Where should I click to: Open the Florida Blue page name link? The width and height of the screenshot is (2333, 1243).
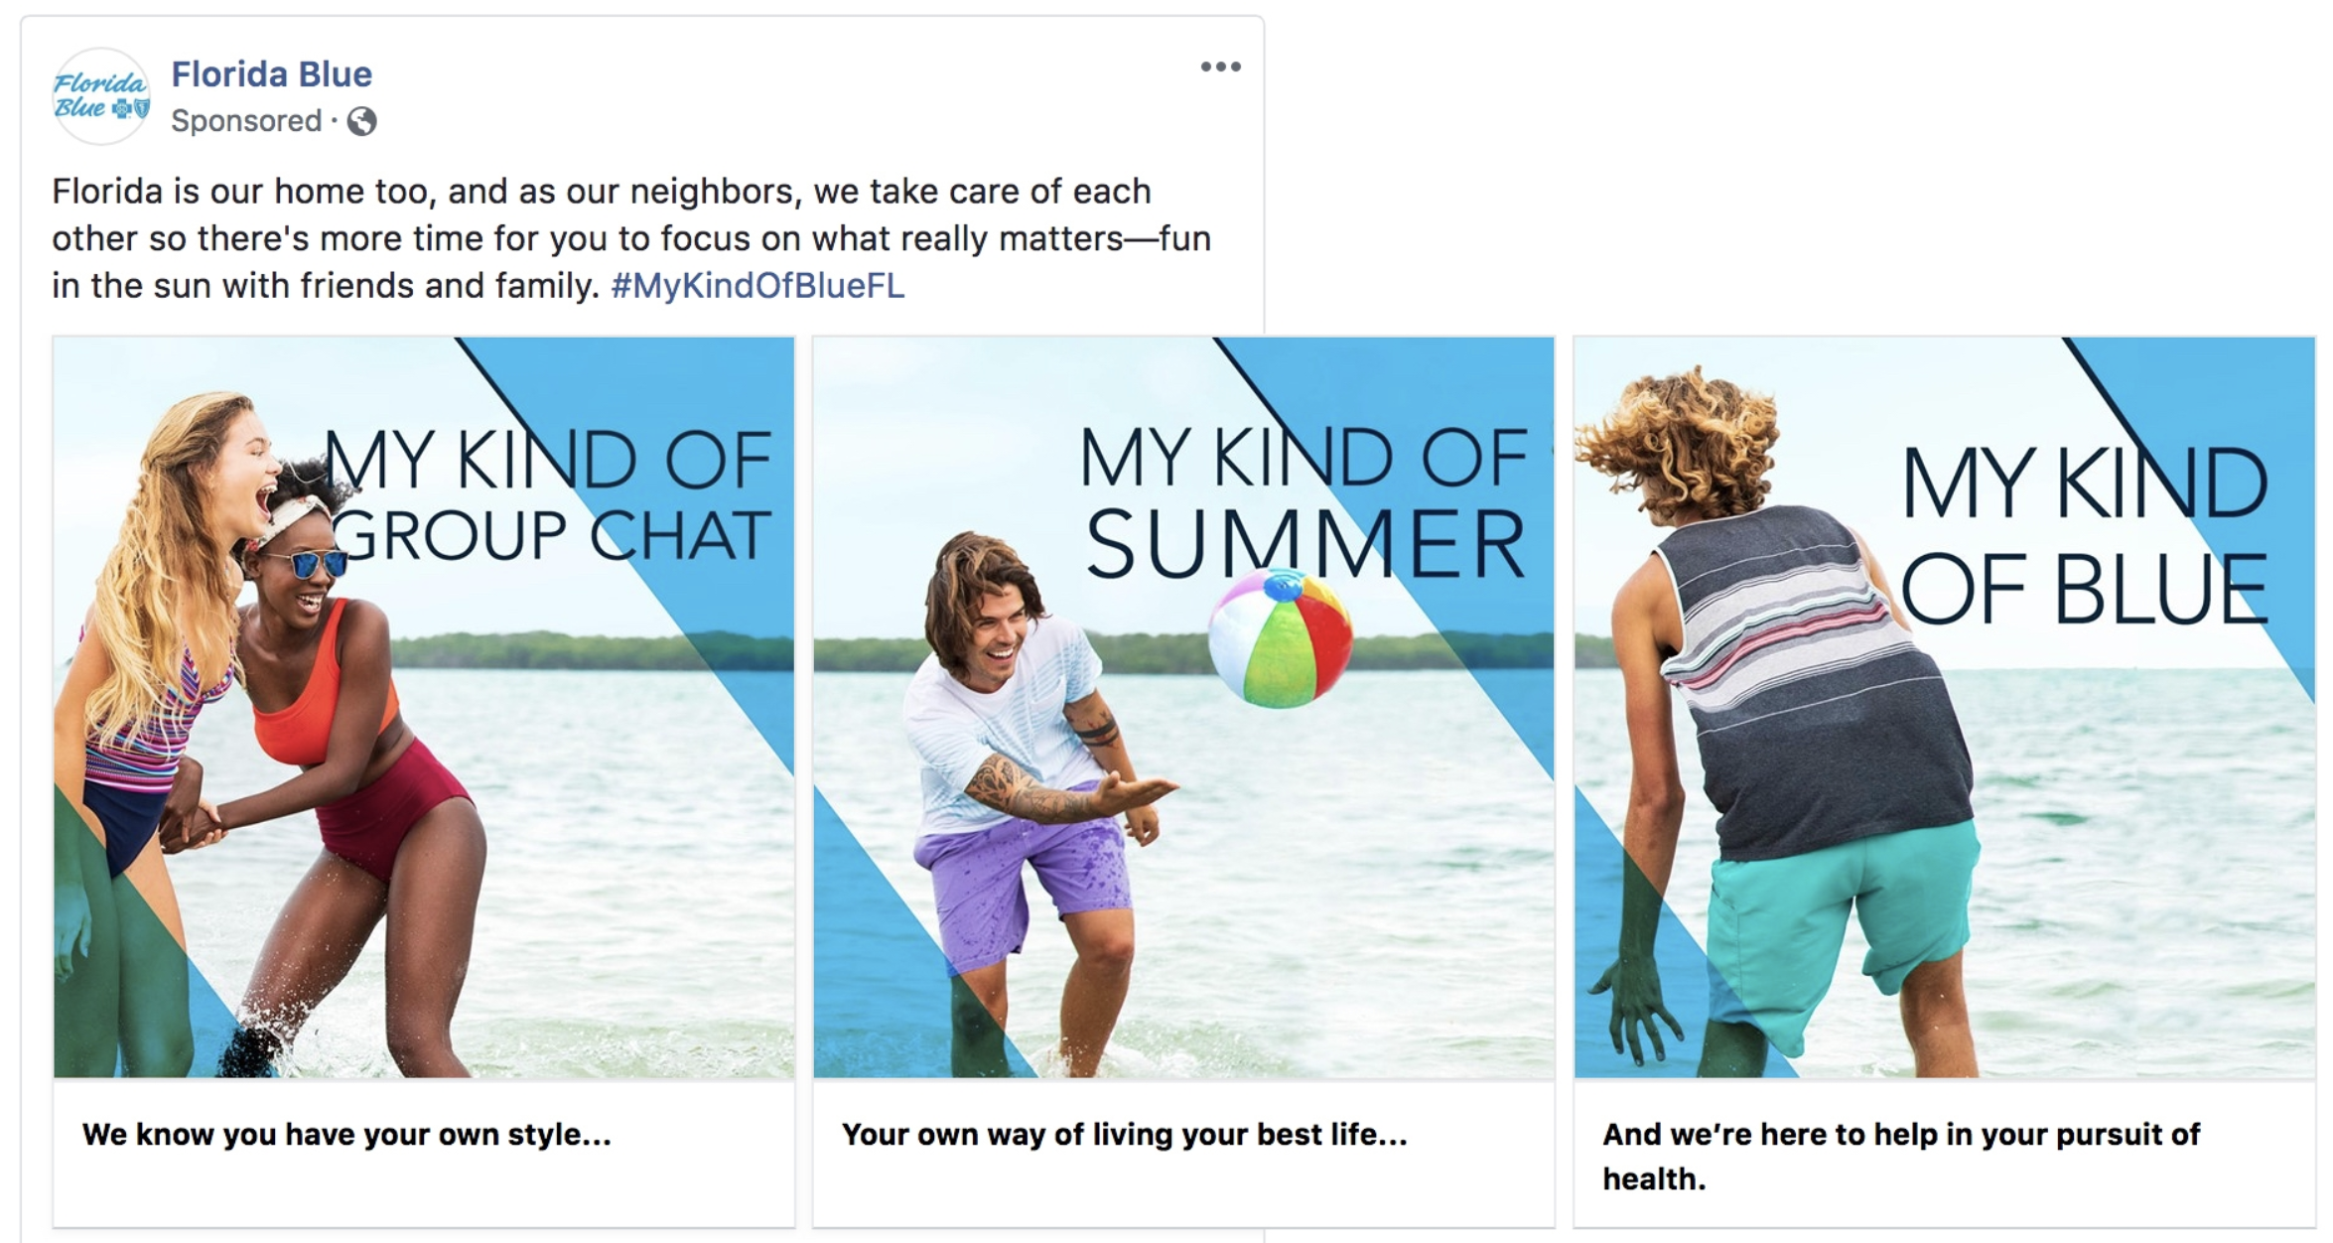(271, 74)
